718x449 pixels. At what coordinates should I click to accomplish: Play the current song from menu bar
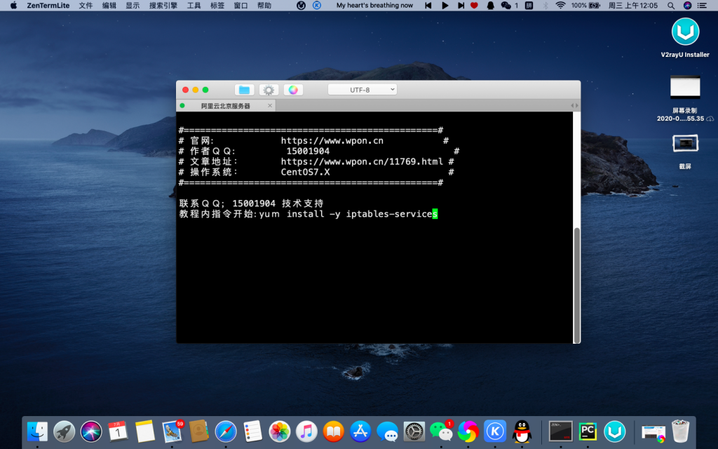tap(445, 6)
